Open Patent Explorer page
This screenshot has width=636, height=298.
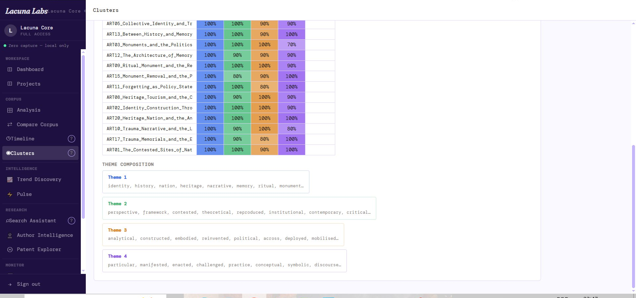[x=40, y=249]
